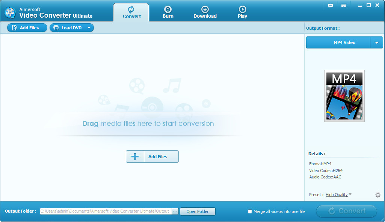Screen dimensions: 385x222
Task: Click the Audio Codec:AAC detail text
Action: point(325,177)
